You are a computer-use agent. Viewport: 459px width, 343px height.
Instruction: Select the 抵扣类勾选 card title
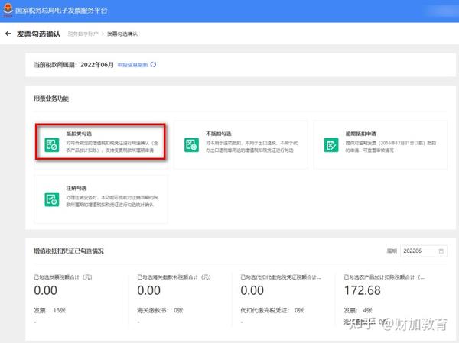[79, 134]
